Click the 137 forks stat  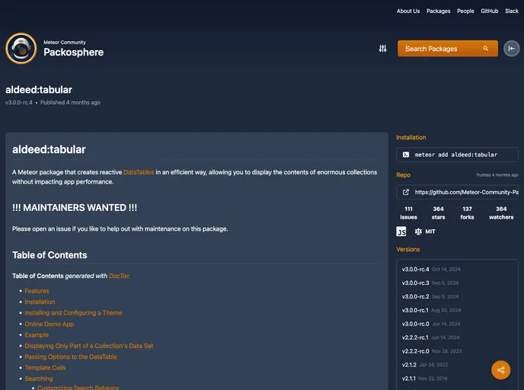point(467,213)
